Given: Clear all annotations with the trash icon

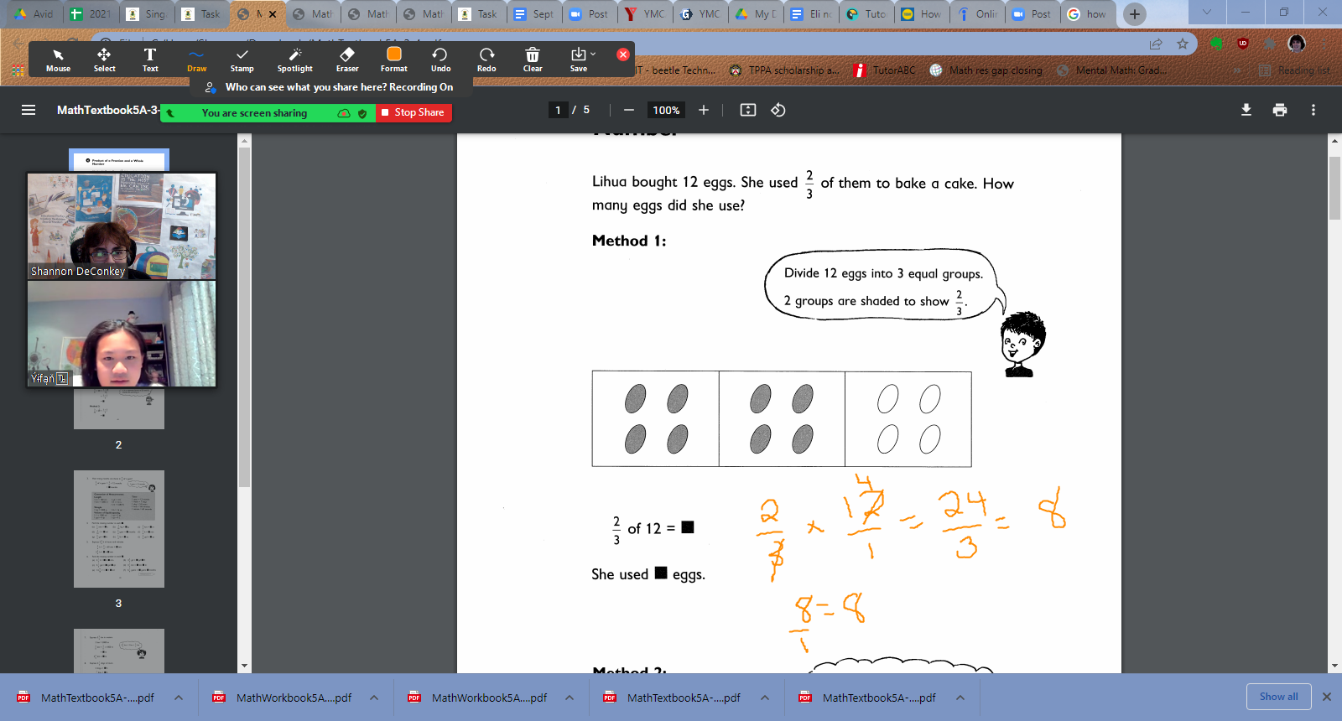Looking at the screenshot, I should click(x=533, y=60).
